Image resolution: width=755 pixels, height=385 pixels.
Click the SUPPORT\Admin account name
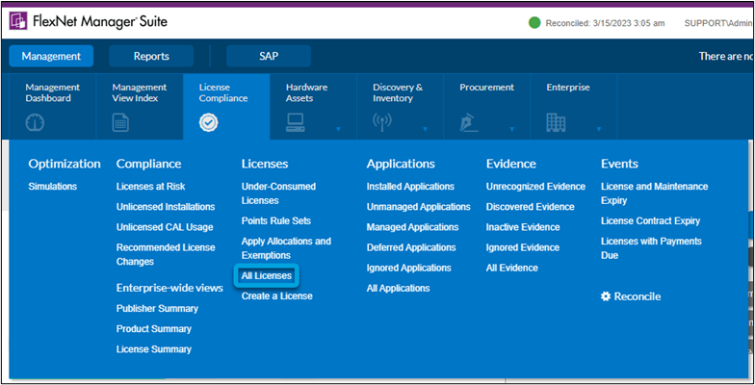tap(718, 23)
